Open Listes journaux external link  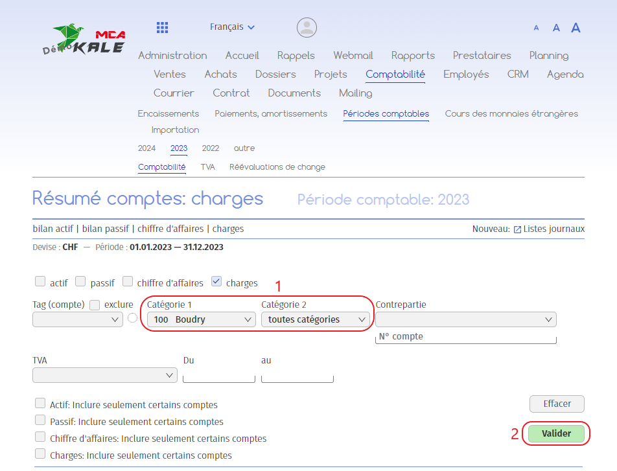549,229
